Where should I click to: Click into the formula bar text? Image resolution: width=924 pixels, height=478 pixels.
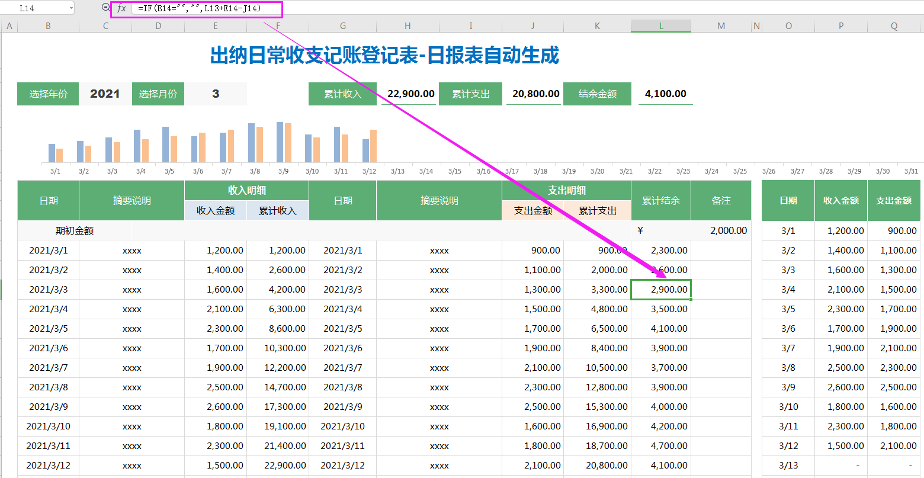click(199, 9)
